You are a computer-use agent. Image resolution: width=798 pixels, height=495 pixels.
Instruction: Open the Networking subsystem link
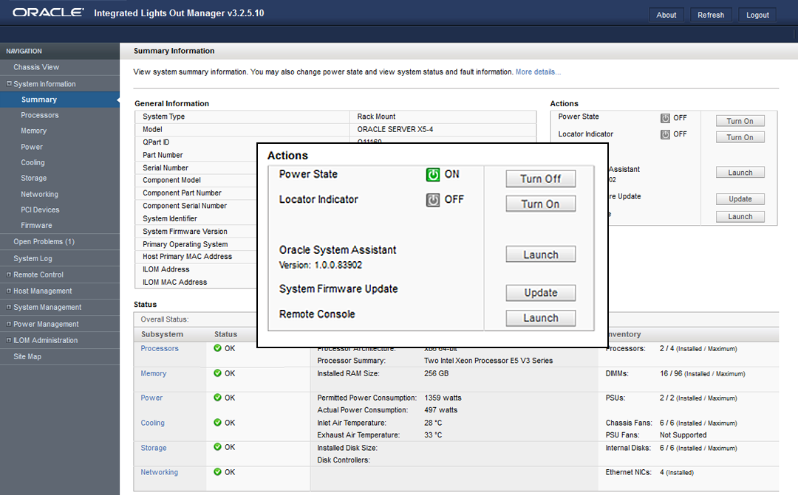tap(160, 471)
